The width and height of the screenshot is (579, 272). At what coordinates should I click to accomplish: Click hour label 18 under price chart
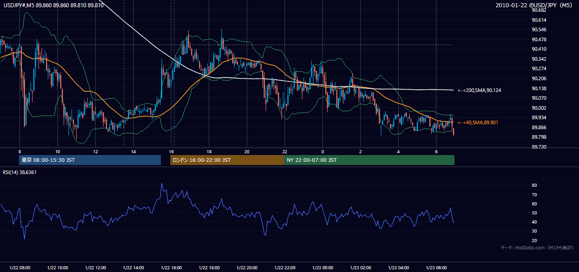209,151
